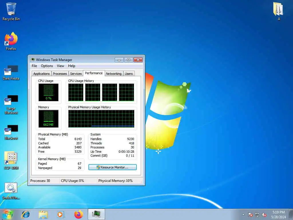The height and width of the screenshot is (220, 293).
Task: Select the Performance tab
Action: 94,73
